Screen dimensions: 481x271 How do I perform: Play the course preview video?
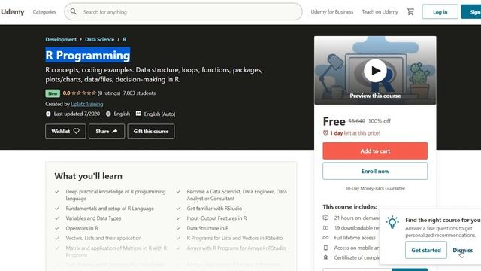375,71
